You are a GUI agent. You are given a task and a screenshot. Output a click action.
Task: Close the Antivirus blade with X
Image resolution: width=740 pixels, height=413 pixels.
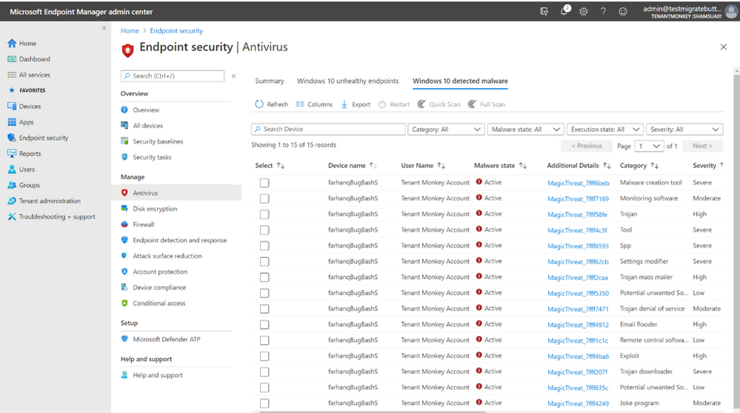tap(723, 47)
